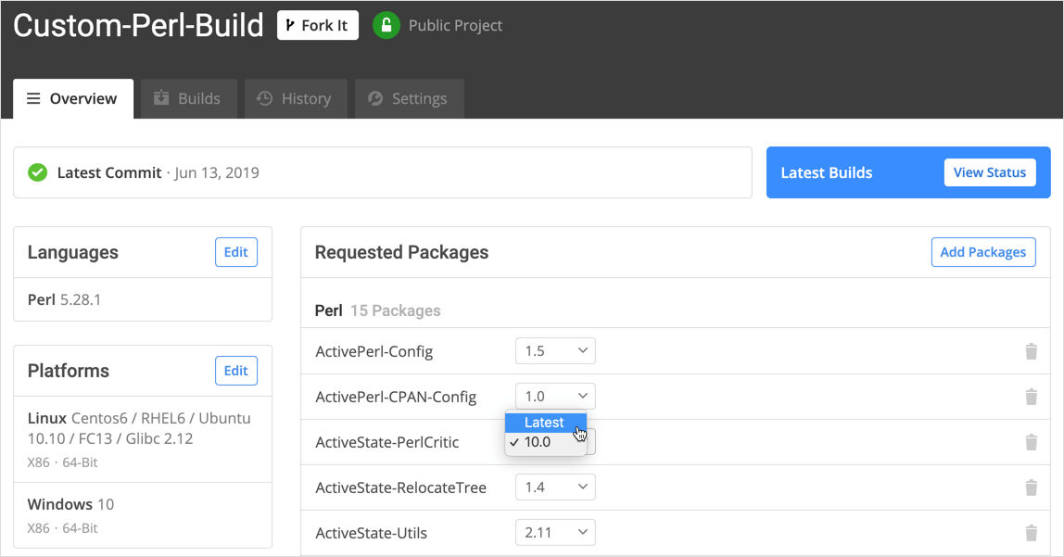Select the Linux Centos6 platform entry
Screen dimensions: 1064x557
click(x=143, y=439)
